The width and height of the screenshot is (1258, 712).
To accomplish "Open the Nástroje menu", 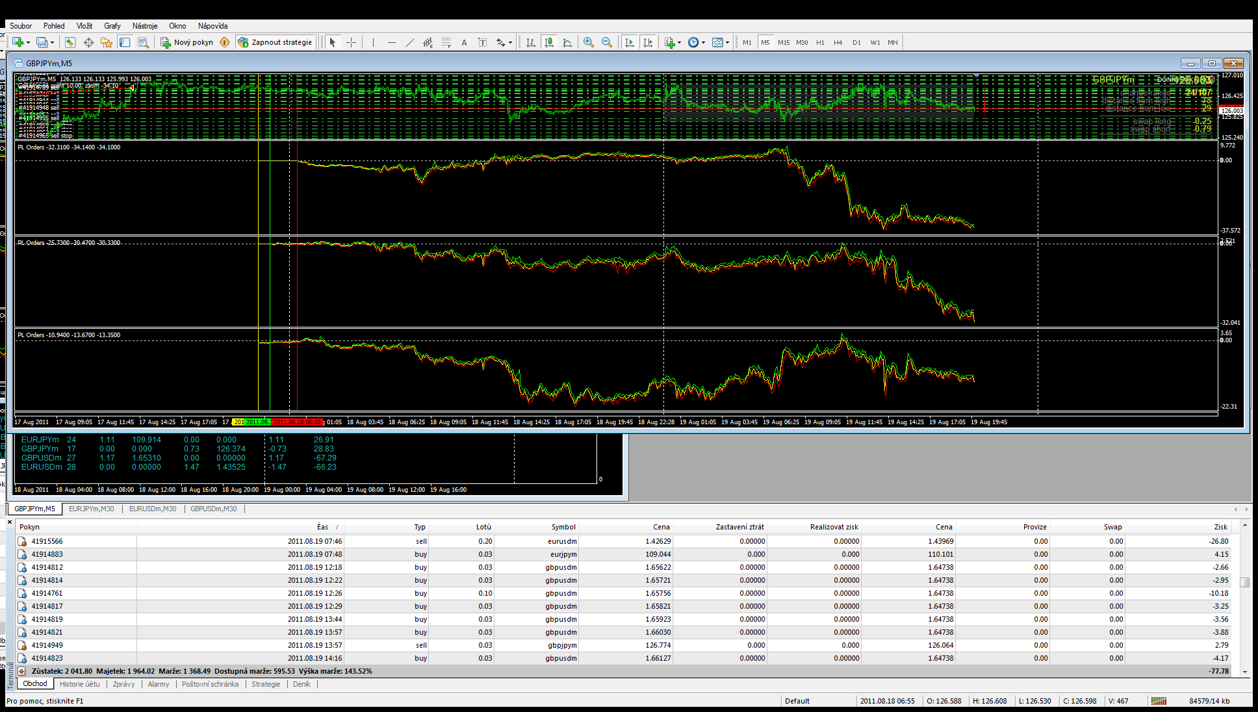I will [x=144, y=26].
